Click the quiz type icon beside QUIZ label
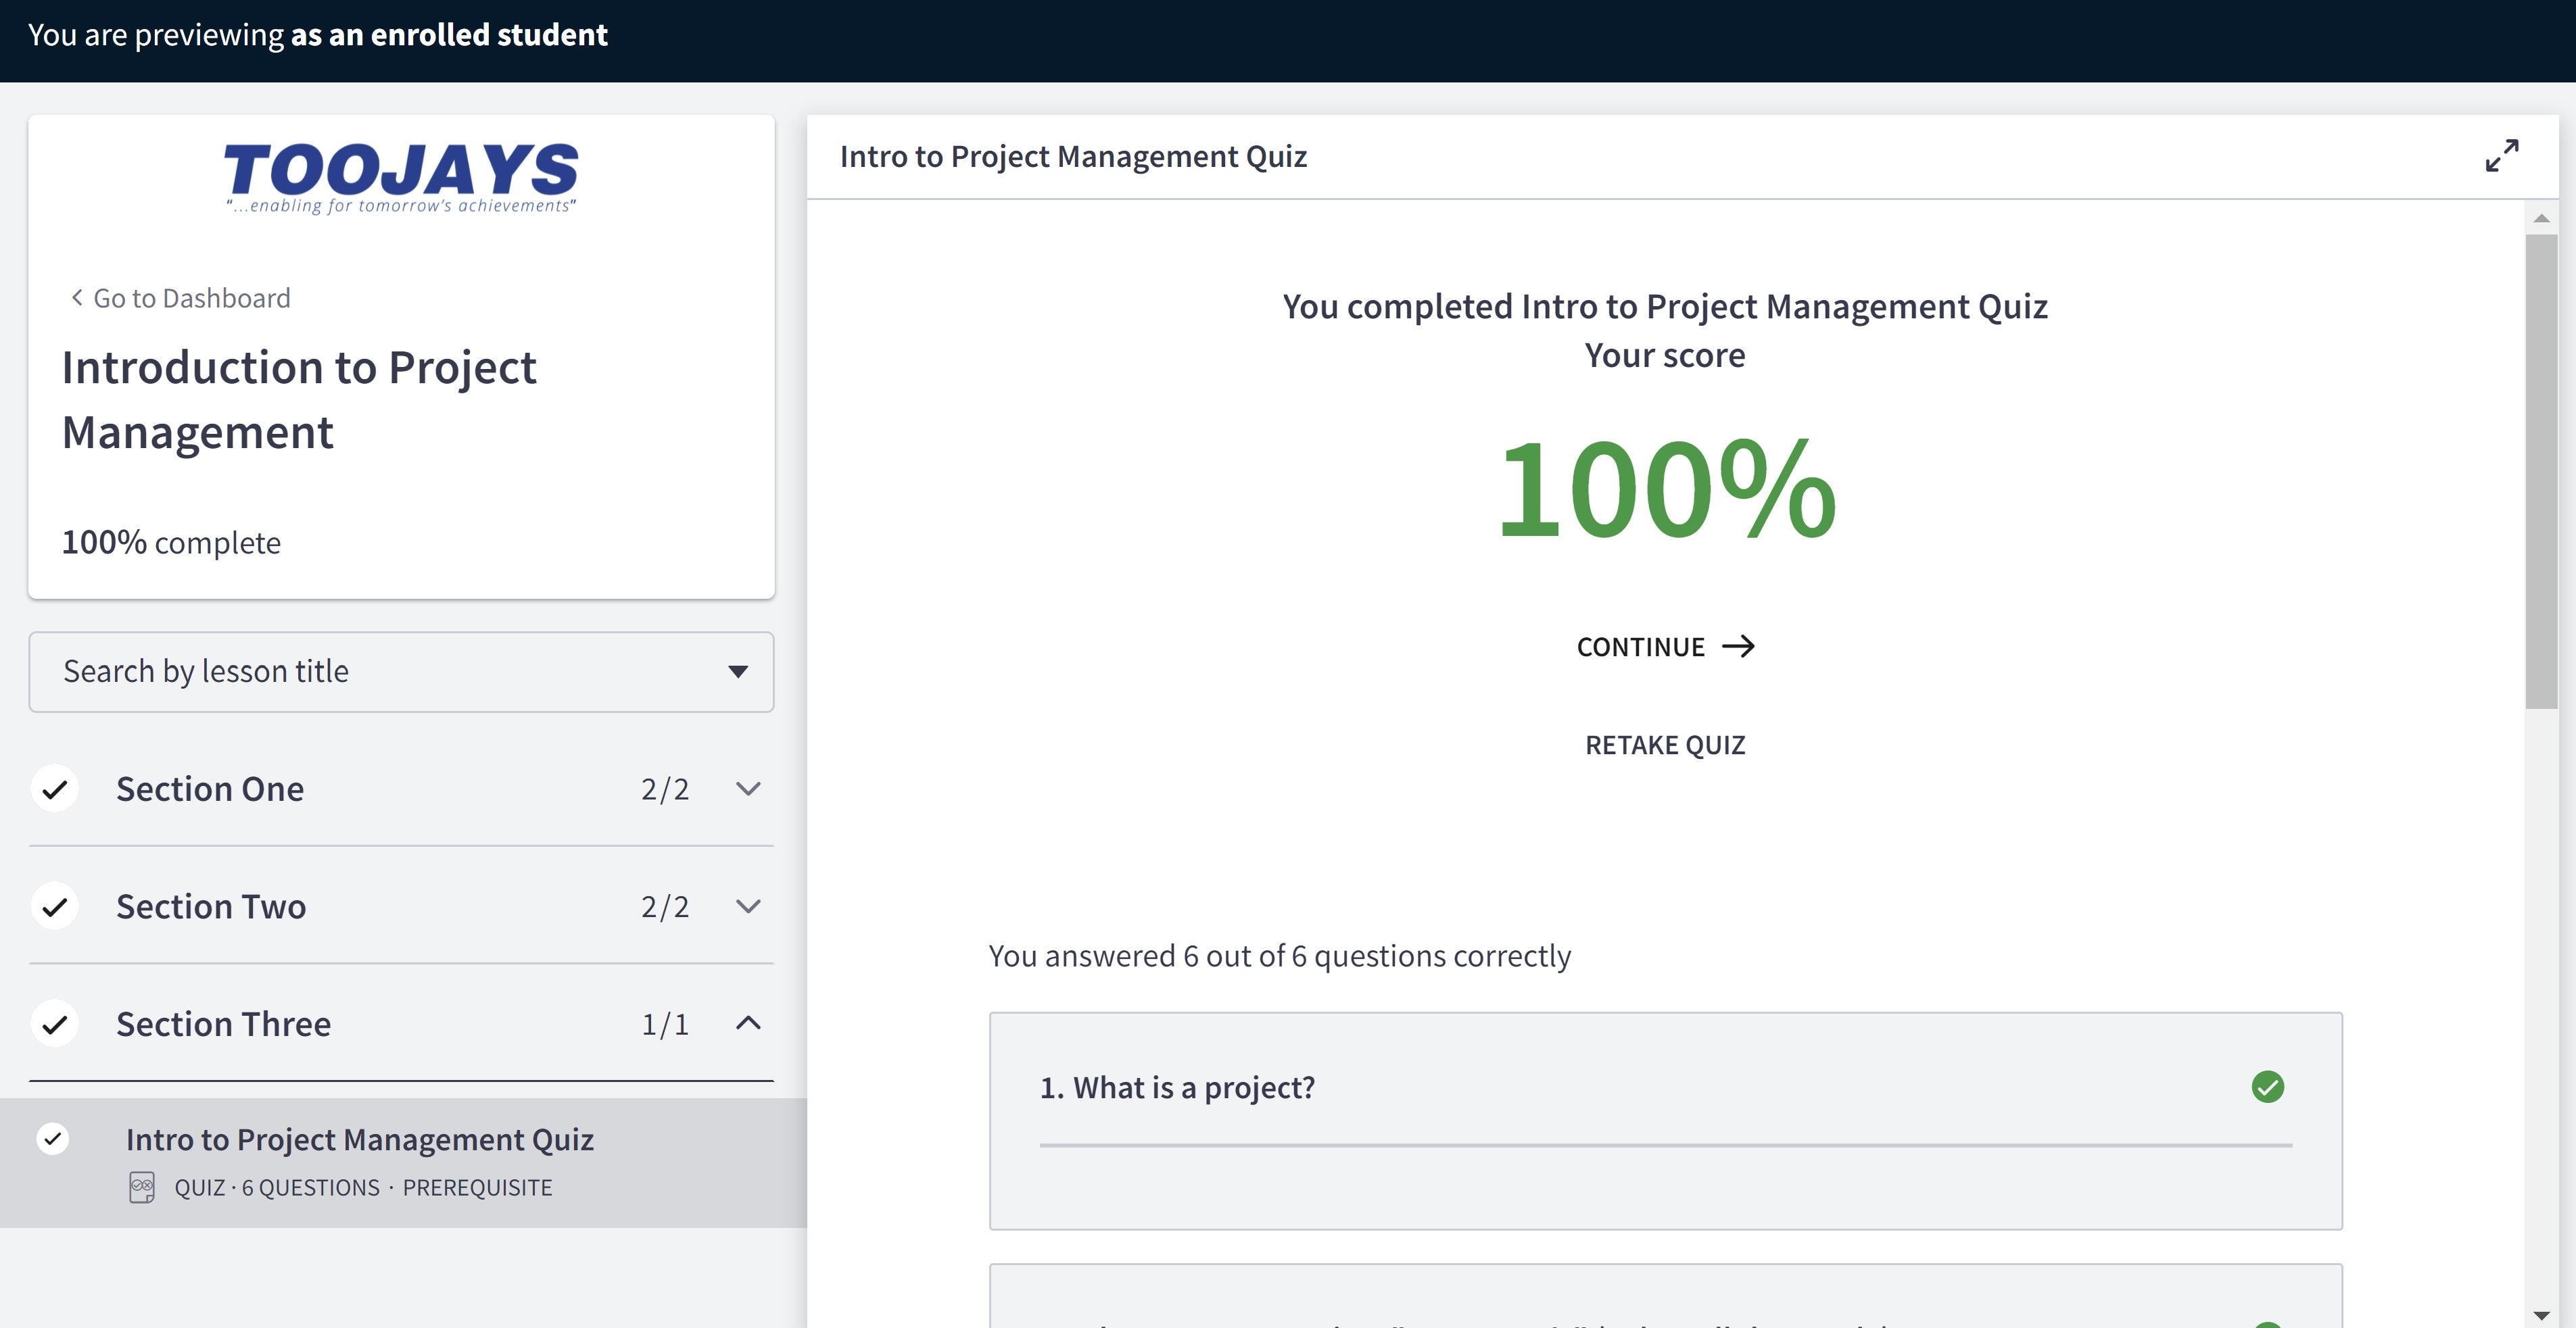The height and width of the screenshot is (1328, 2576). [142, 1187]
